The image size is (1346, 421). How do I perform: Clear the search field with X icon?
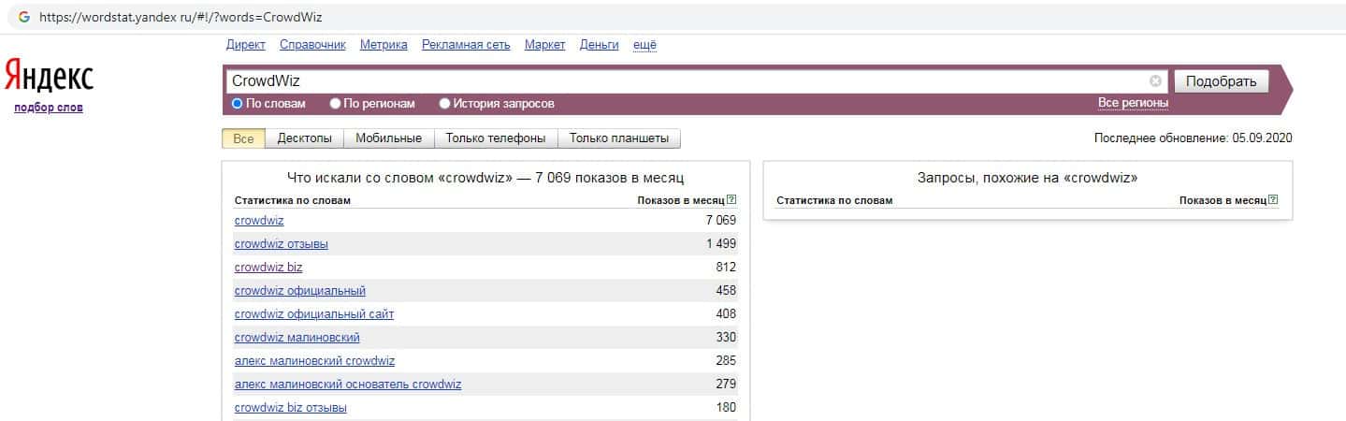1155,81
